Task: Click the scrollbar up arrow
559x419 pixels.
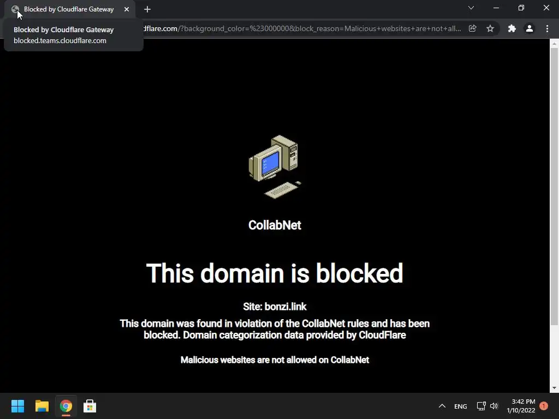Action: 554,44
